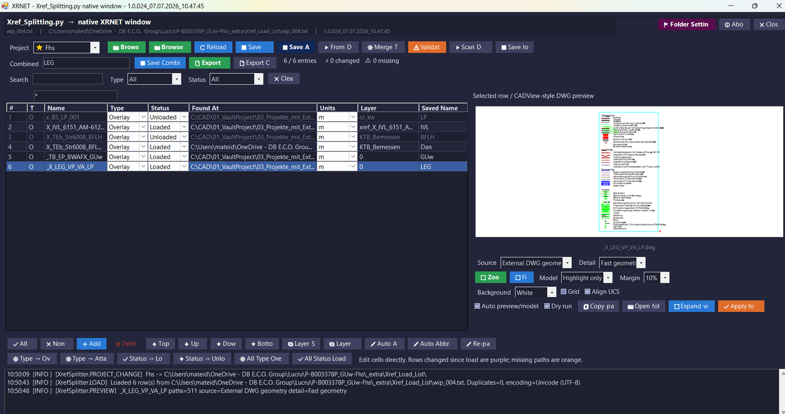Click the red Delet button
The width and height of the screenshot is (785, 414).
pyautogui.click(x=126, y=344)
